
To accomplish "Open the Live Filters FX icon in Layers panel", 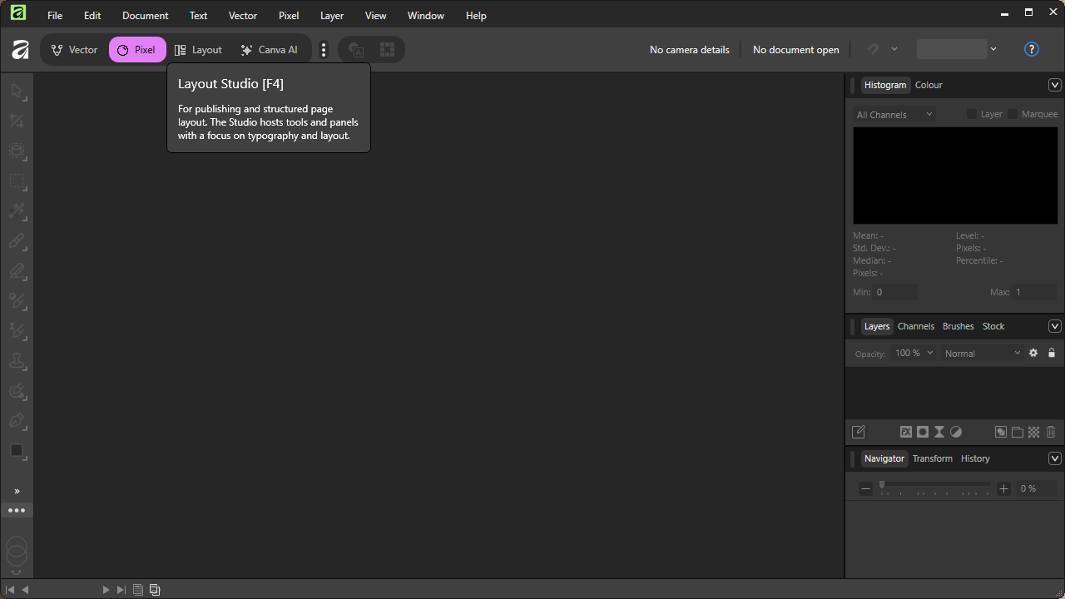I will click(905, 432).
